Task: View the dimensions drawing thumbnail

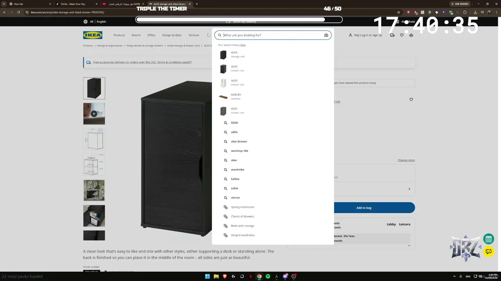Action: pos(94,139)
